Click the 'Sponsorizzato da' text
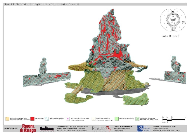Viewport: 190px width, 134px height. pyautogui.click(x=11, y=128)
